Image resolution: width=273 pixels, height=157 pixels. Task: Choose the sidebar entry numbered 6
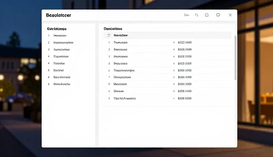coord(58,70)
